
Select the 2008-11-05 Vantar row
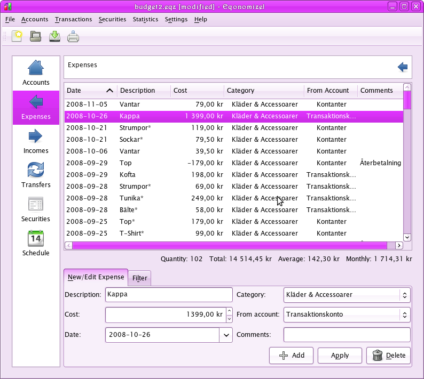pos(234,104)
